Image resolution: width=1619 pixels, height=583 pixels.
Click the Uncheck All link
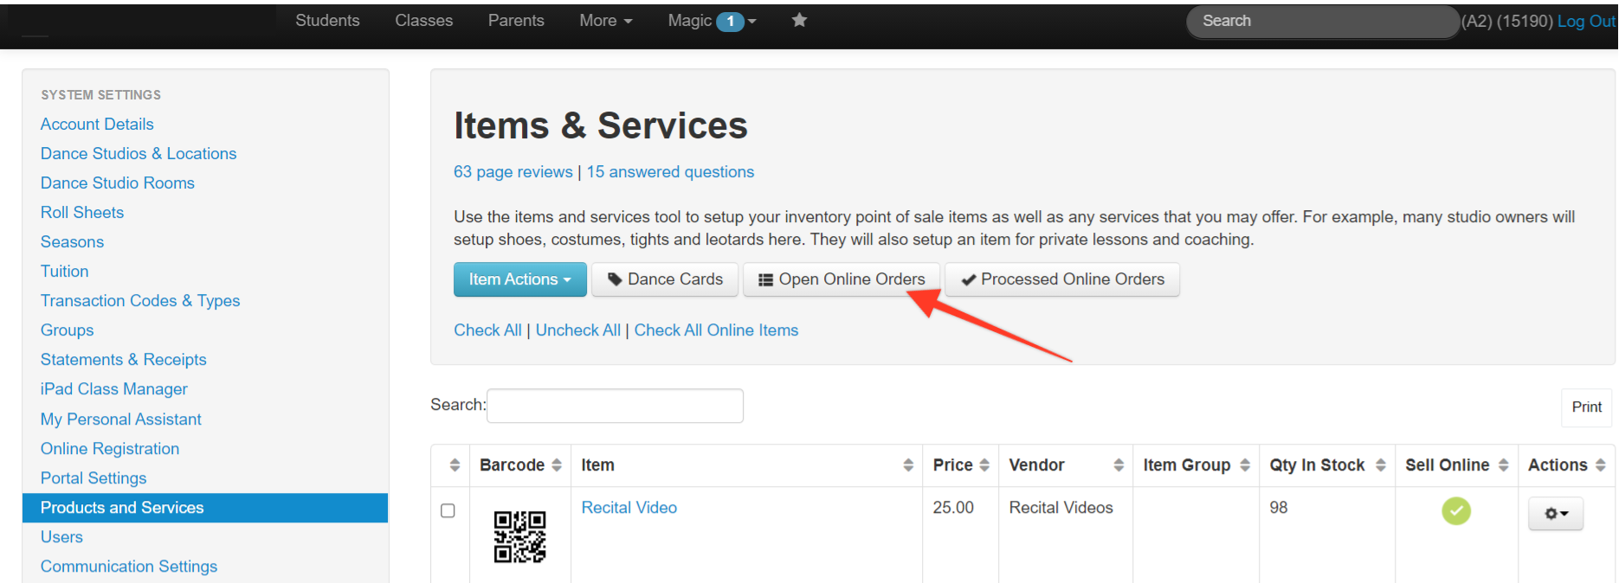[x=578, y=330]
